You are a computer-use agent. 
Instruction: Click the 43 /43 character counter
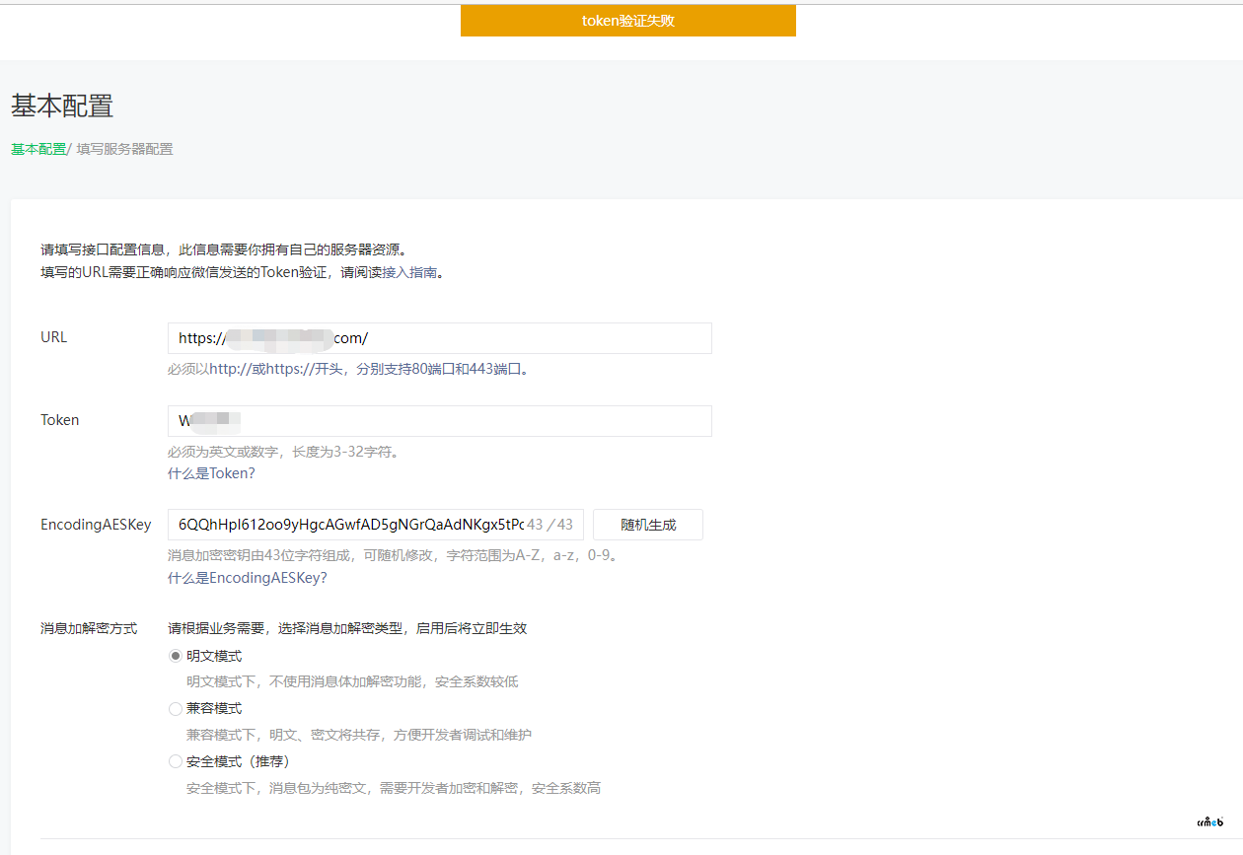[x=549, y=525]
